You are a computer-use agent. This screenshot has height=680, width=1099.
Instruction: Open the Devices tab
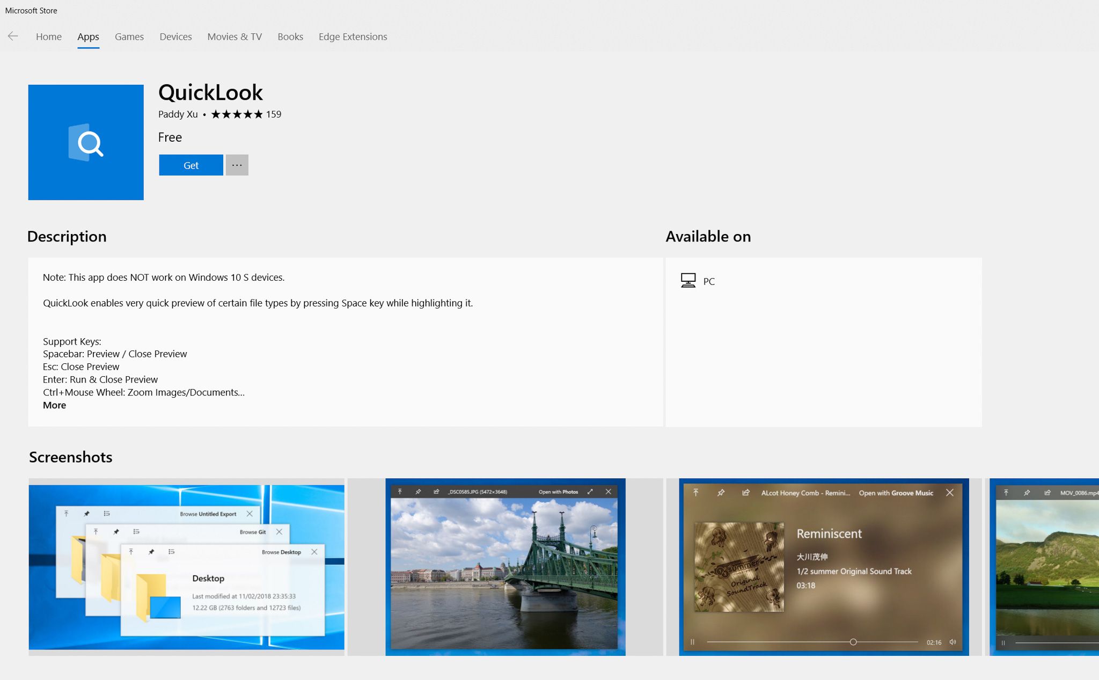[x=175, y=36]
